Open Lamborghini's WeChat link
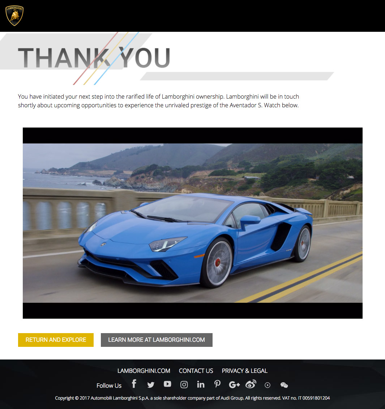Viewport: 385px width, 409px height. point(284,385)
